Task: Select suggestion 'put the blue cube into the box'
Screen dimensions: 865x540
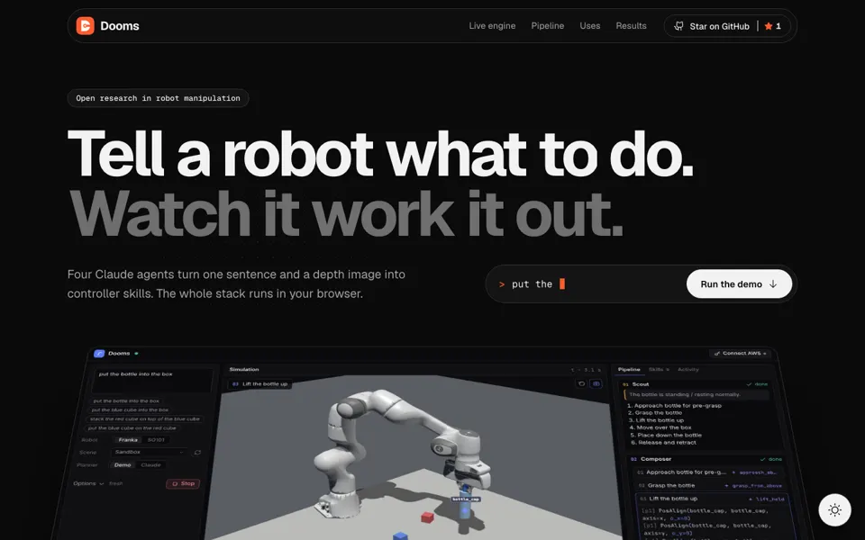Action: [130, 410]
